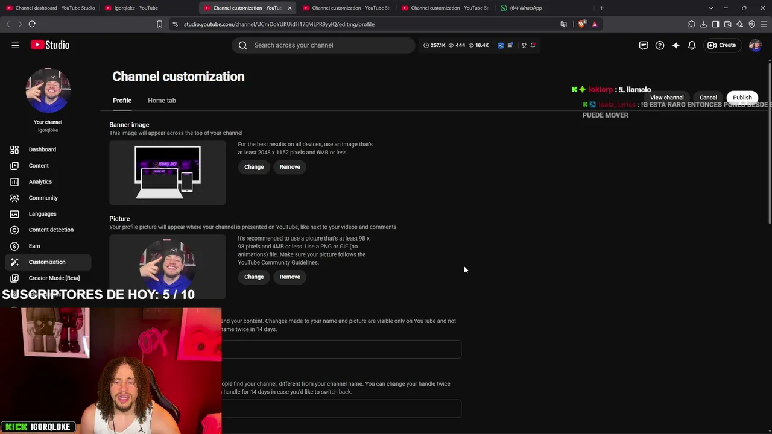Publish the channel customization changes
The image size is (772, 434).
(742, 98)
